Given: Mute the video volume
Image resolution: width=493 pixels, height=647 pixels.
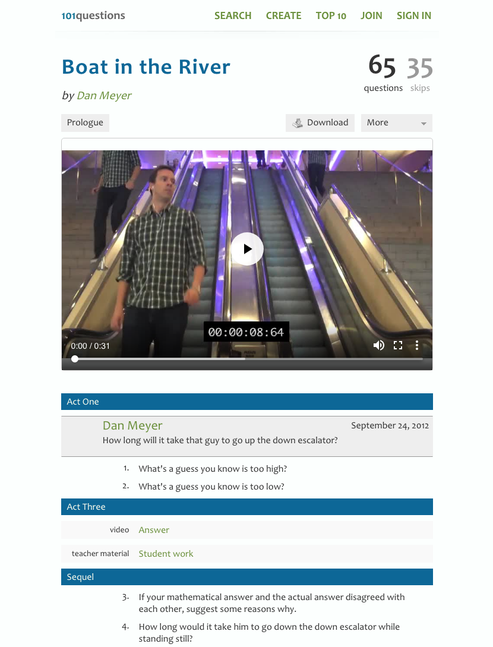Looking at the screenshot, I should (x=379, y=345).
